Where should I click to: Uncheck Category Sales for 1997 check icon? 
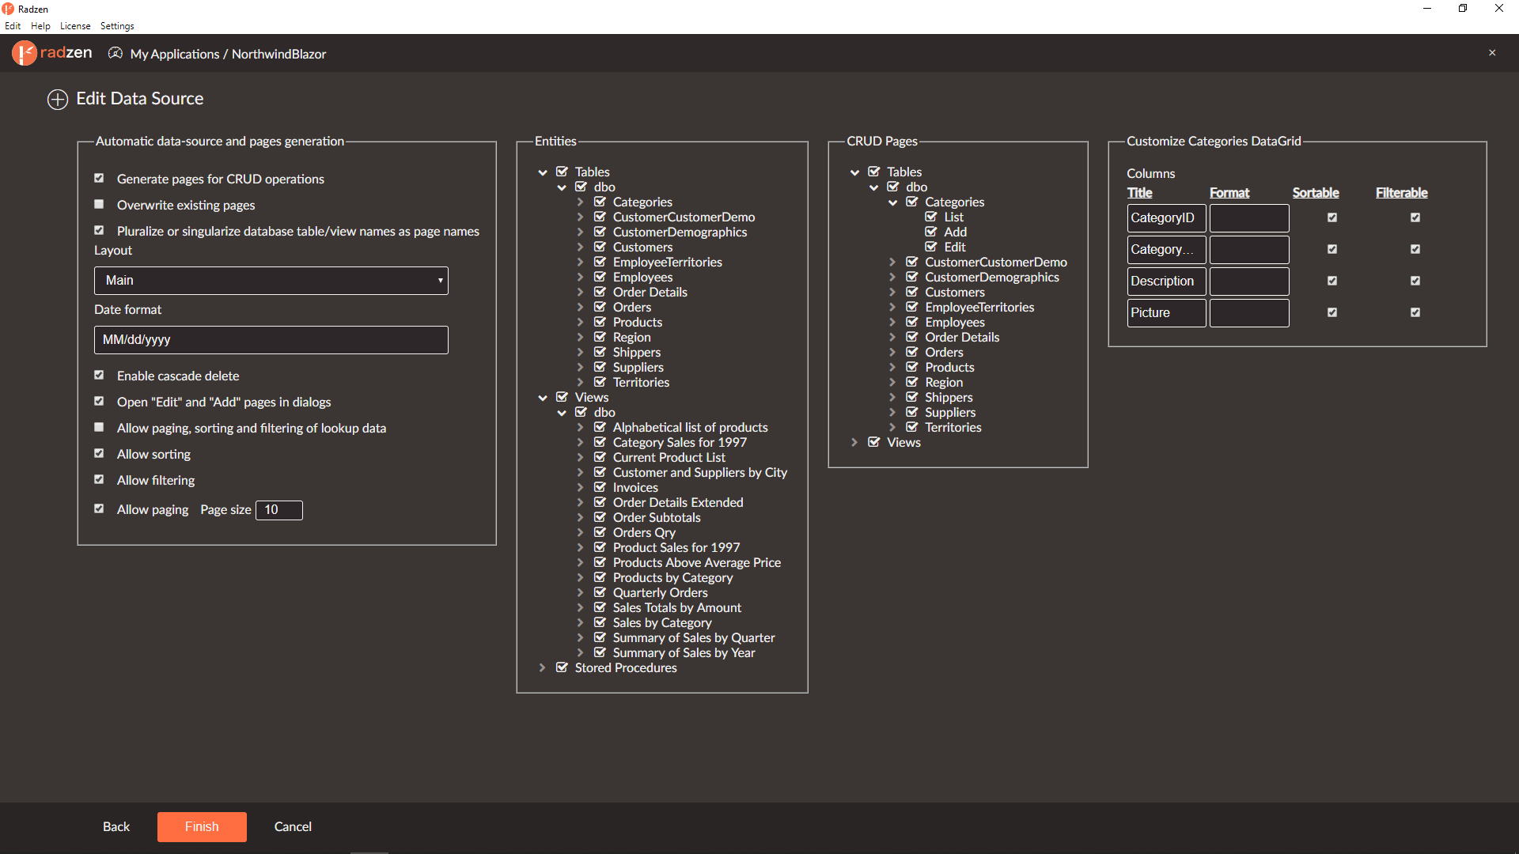(x=600, y=442)
